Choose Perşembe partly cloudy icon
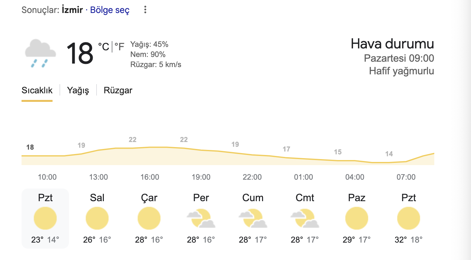This screenshot has height=260, width=471. (x=201, y=218)
